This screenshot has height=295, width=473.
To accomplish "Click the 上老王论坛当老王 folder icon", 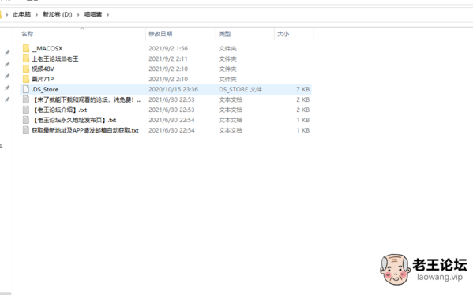I will point(26,58).
